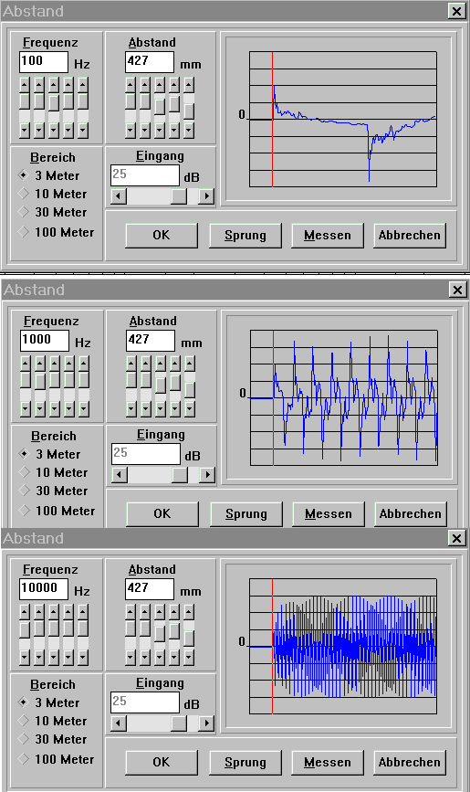Click first Abstand digit down arrow, 1000 Hz dialog
The width and height of the screenshot is (470, 792).
click(x=131, y=408)
